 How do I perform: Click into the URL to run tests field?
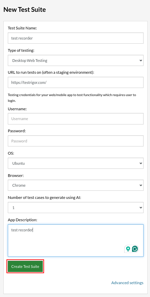pos(76,83)
